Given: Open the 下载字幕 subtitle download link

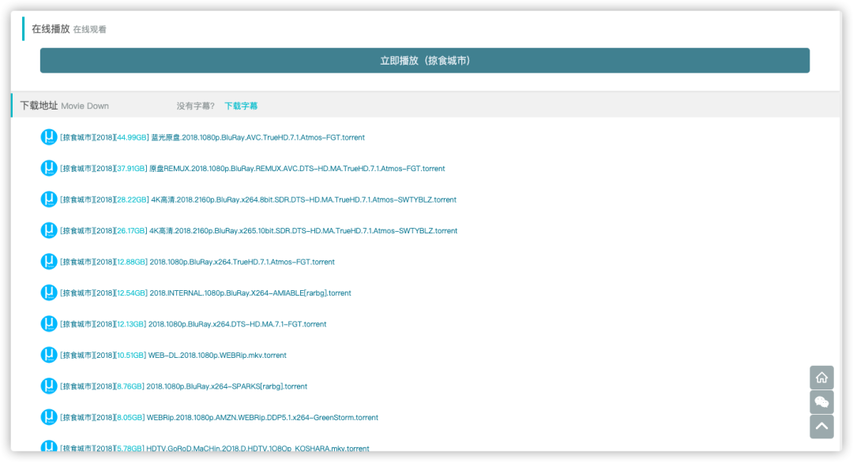Looking at the screenshot, I should [x=241, y=106].
